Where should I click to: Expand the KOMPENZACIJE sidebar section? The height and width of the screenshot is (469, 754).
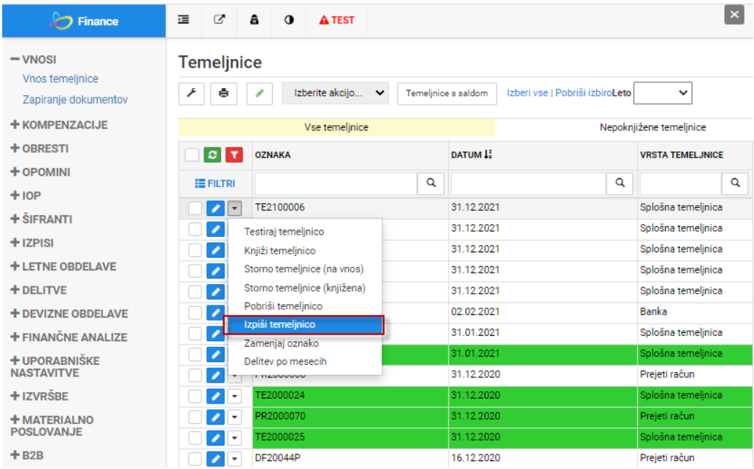[x=59, y=124]
